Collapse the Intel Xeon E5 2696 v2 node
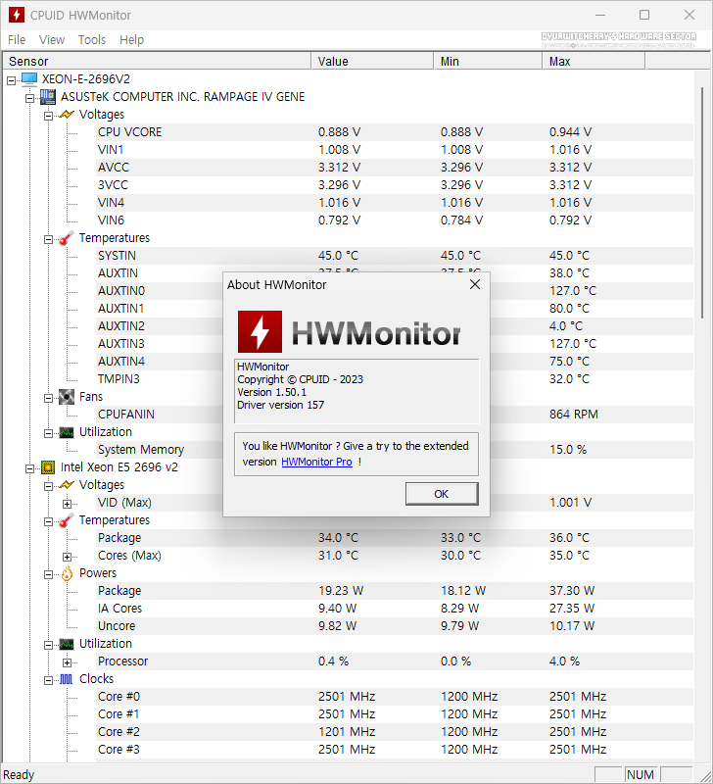This screenshot has width=713, height=784. point(30,468)
